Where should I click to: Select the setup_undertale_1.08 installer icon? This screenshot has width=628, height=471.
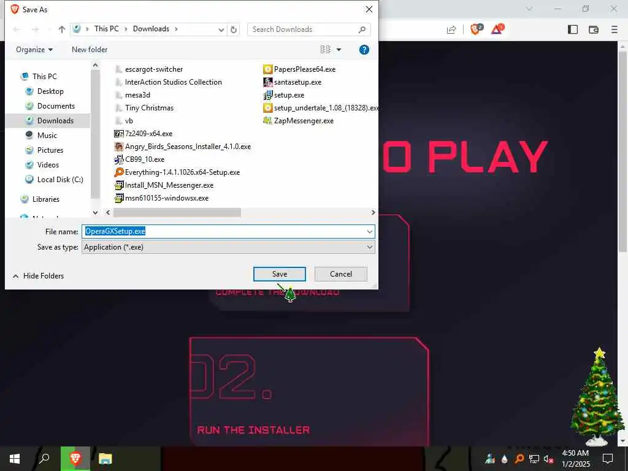[x=267, y=108]
